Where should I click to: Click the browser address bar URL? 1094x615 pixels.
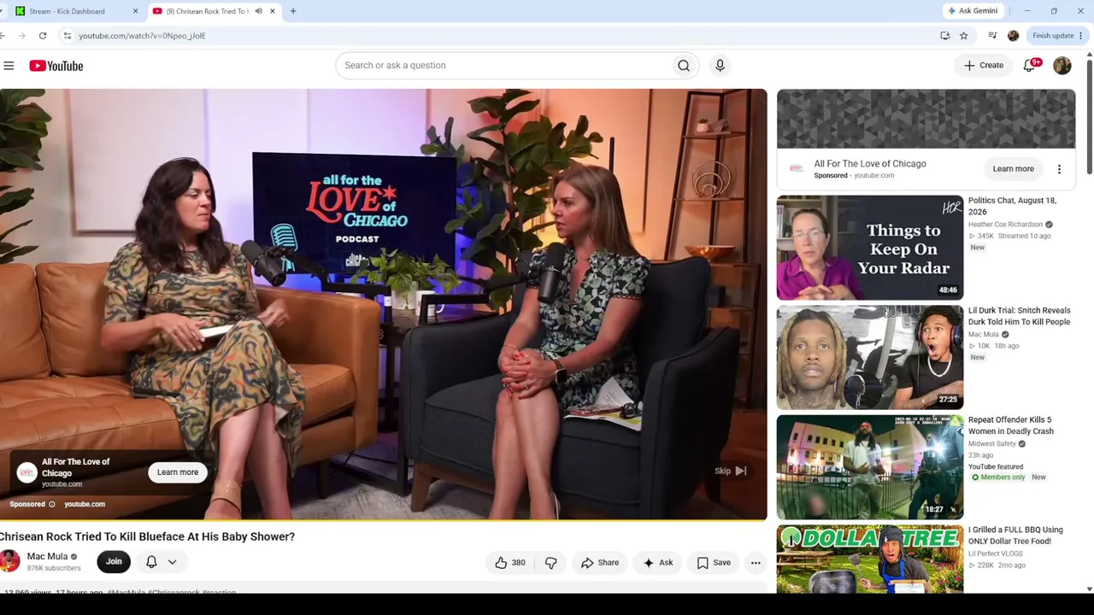coord(142,36)
